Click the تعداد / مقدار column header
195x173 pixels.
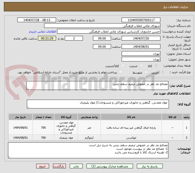43,117
